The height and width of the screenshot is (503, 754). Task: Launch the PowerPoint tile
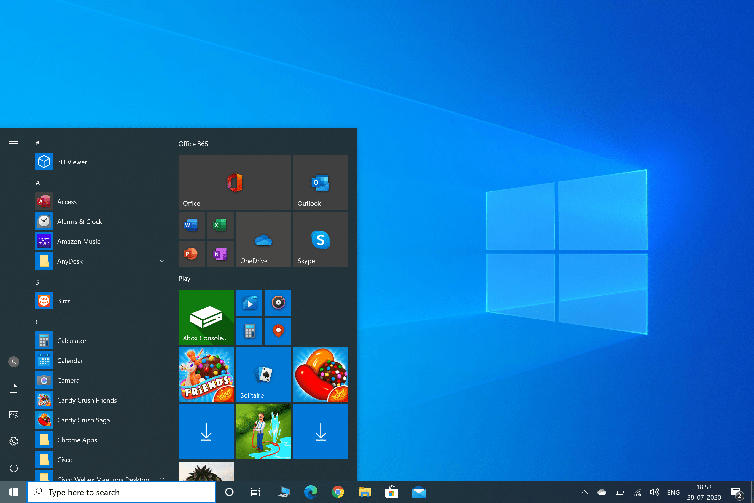point(191,254)
